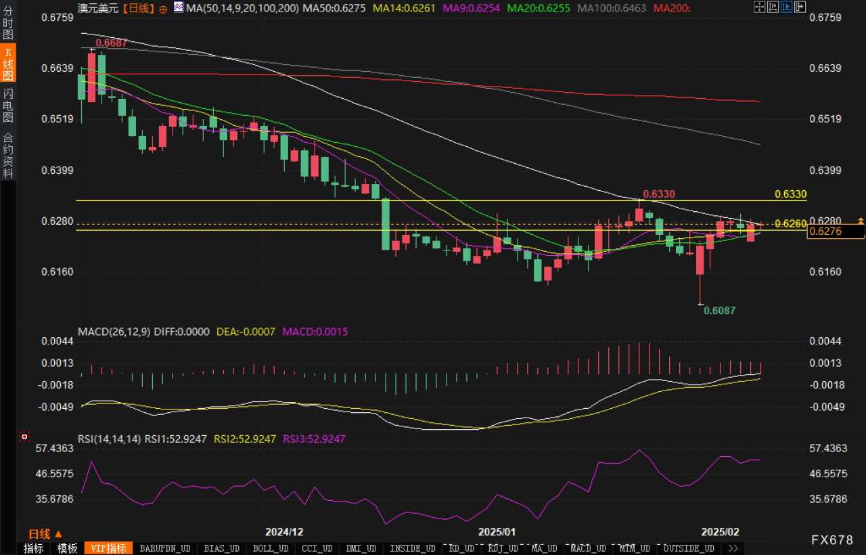Apply the BIAS_UD indicator
Image resolution: width=866 pixels, height=555 pixels.
[221, 548]
